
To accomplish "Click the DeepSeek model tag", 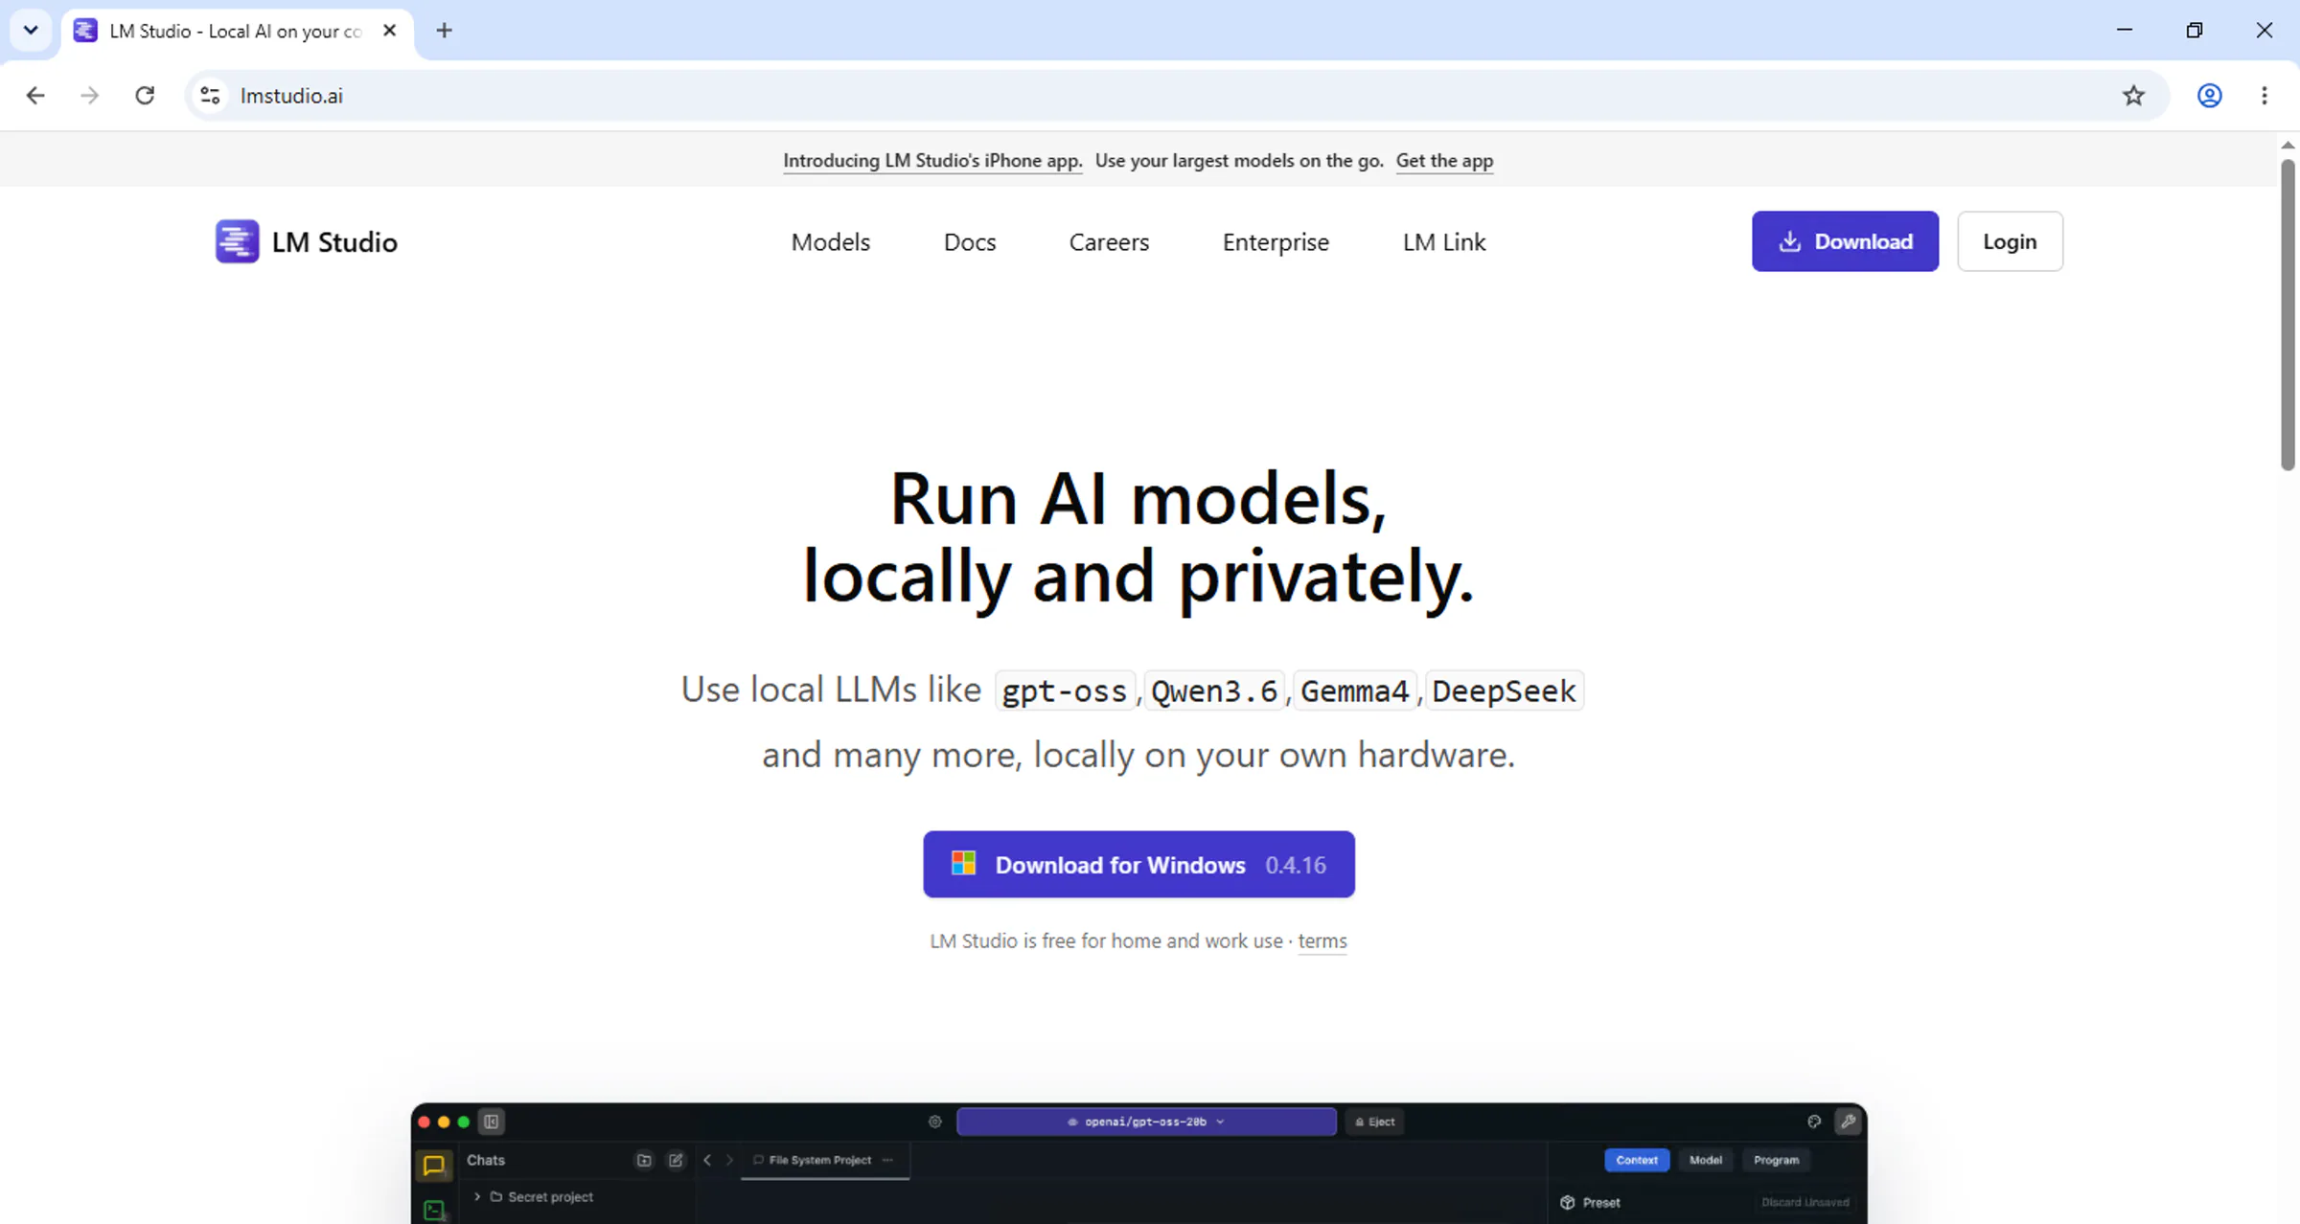I will [x=1504, y=691].
